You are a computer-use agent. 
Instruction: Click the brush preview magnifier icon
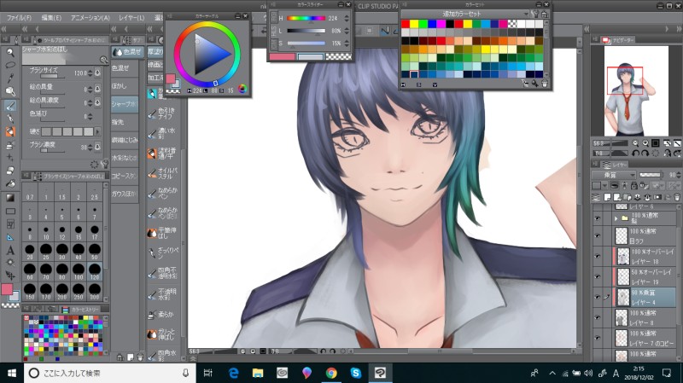tap(103, 60)
